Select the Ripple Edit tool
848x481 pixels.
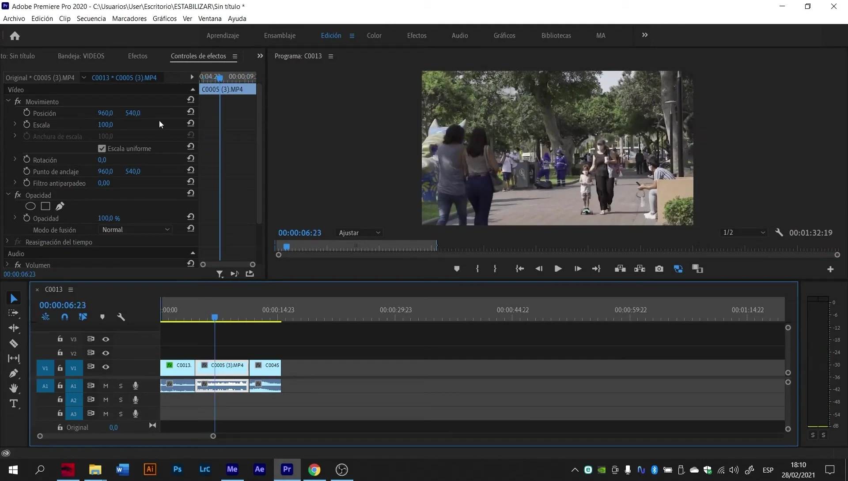pos(14,328)
